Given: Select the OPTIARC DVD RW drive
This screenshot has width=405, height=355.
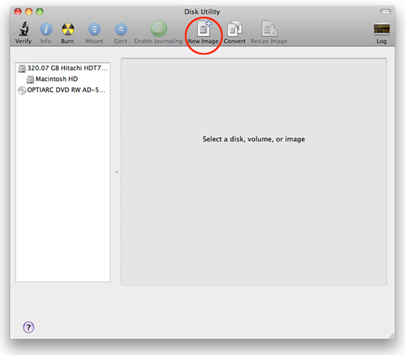Looking at the screenshot, I should coord(63,90).
